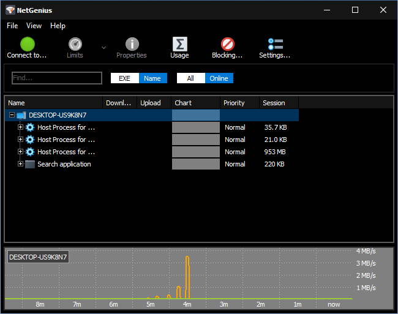Click the Normal priority in the 35.7 KB row
This screenshot has height=314, width=398.
click(235, 127)
